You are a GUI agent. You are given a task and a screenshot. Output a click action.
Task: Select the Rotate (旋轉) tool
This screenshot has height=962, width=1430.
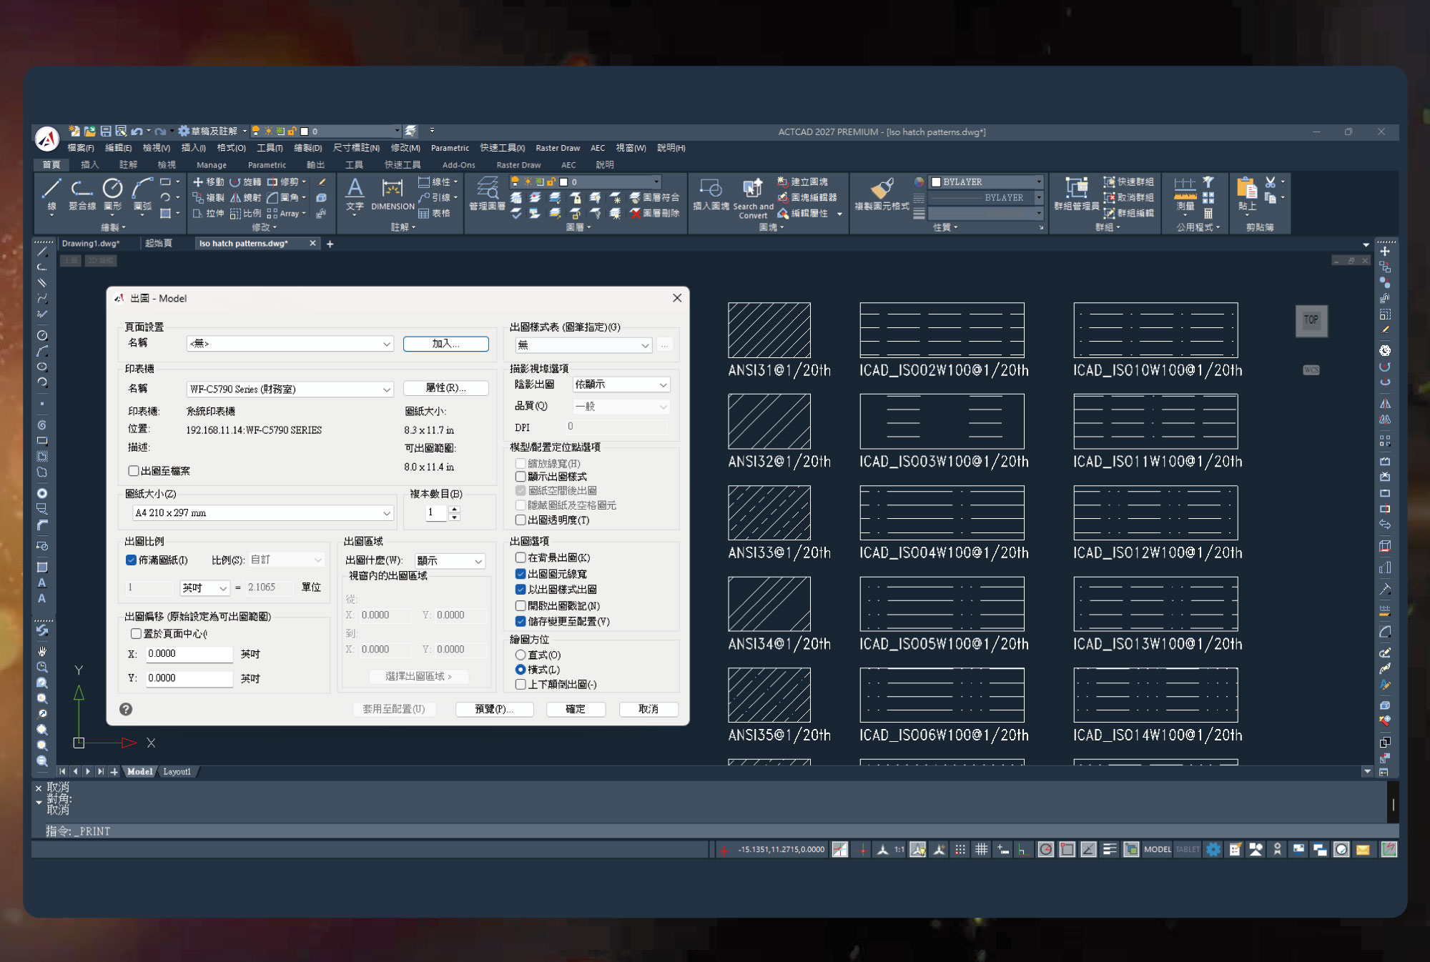coord(245,182)
